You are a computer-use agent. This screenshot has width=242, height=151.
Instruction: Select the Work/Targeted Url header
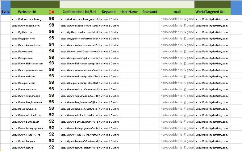[212, 12]
